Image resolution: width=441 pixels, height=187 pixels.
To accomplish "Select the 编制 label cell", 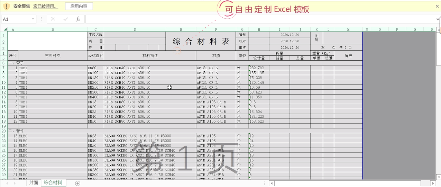I will tap(242, 35).
